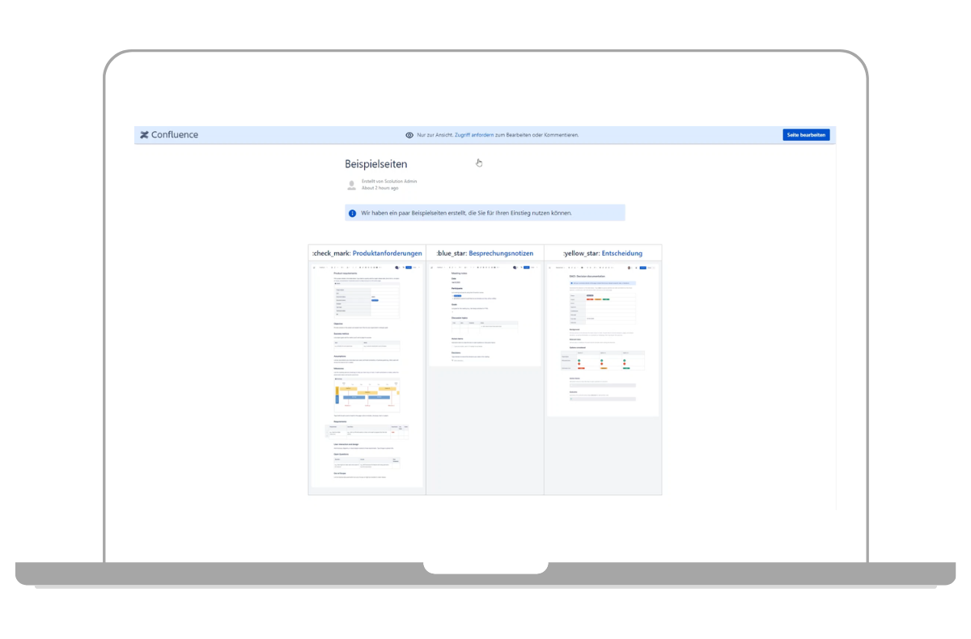Screen dimensions: 971x639
Task: Click the author avatar icon
Action: (351, 185)
